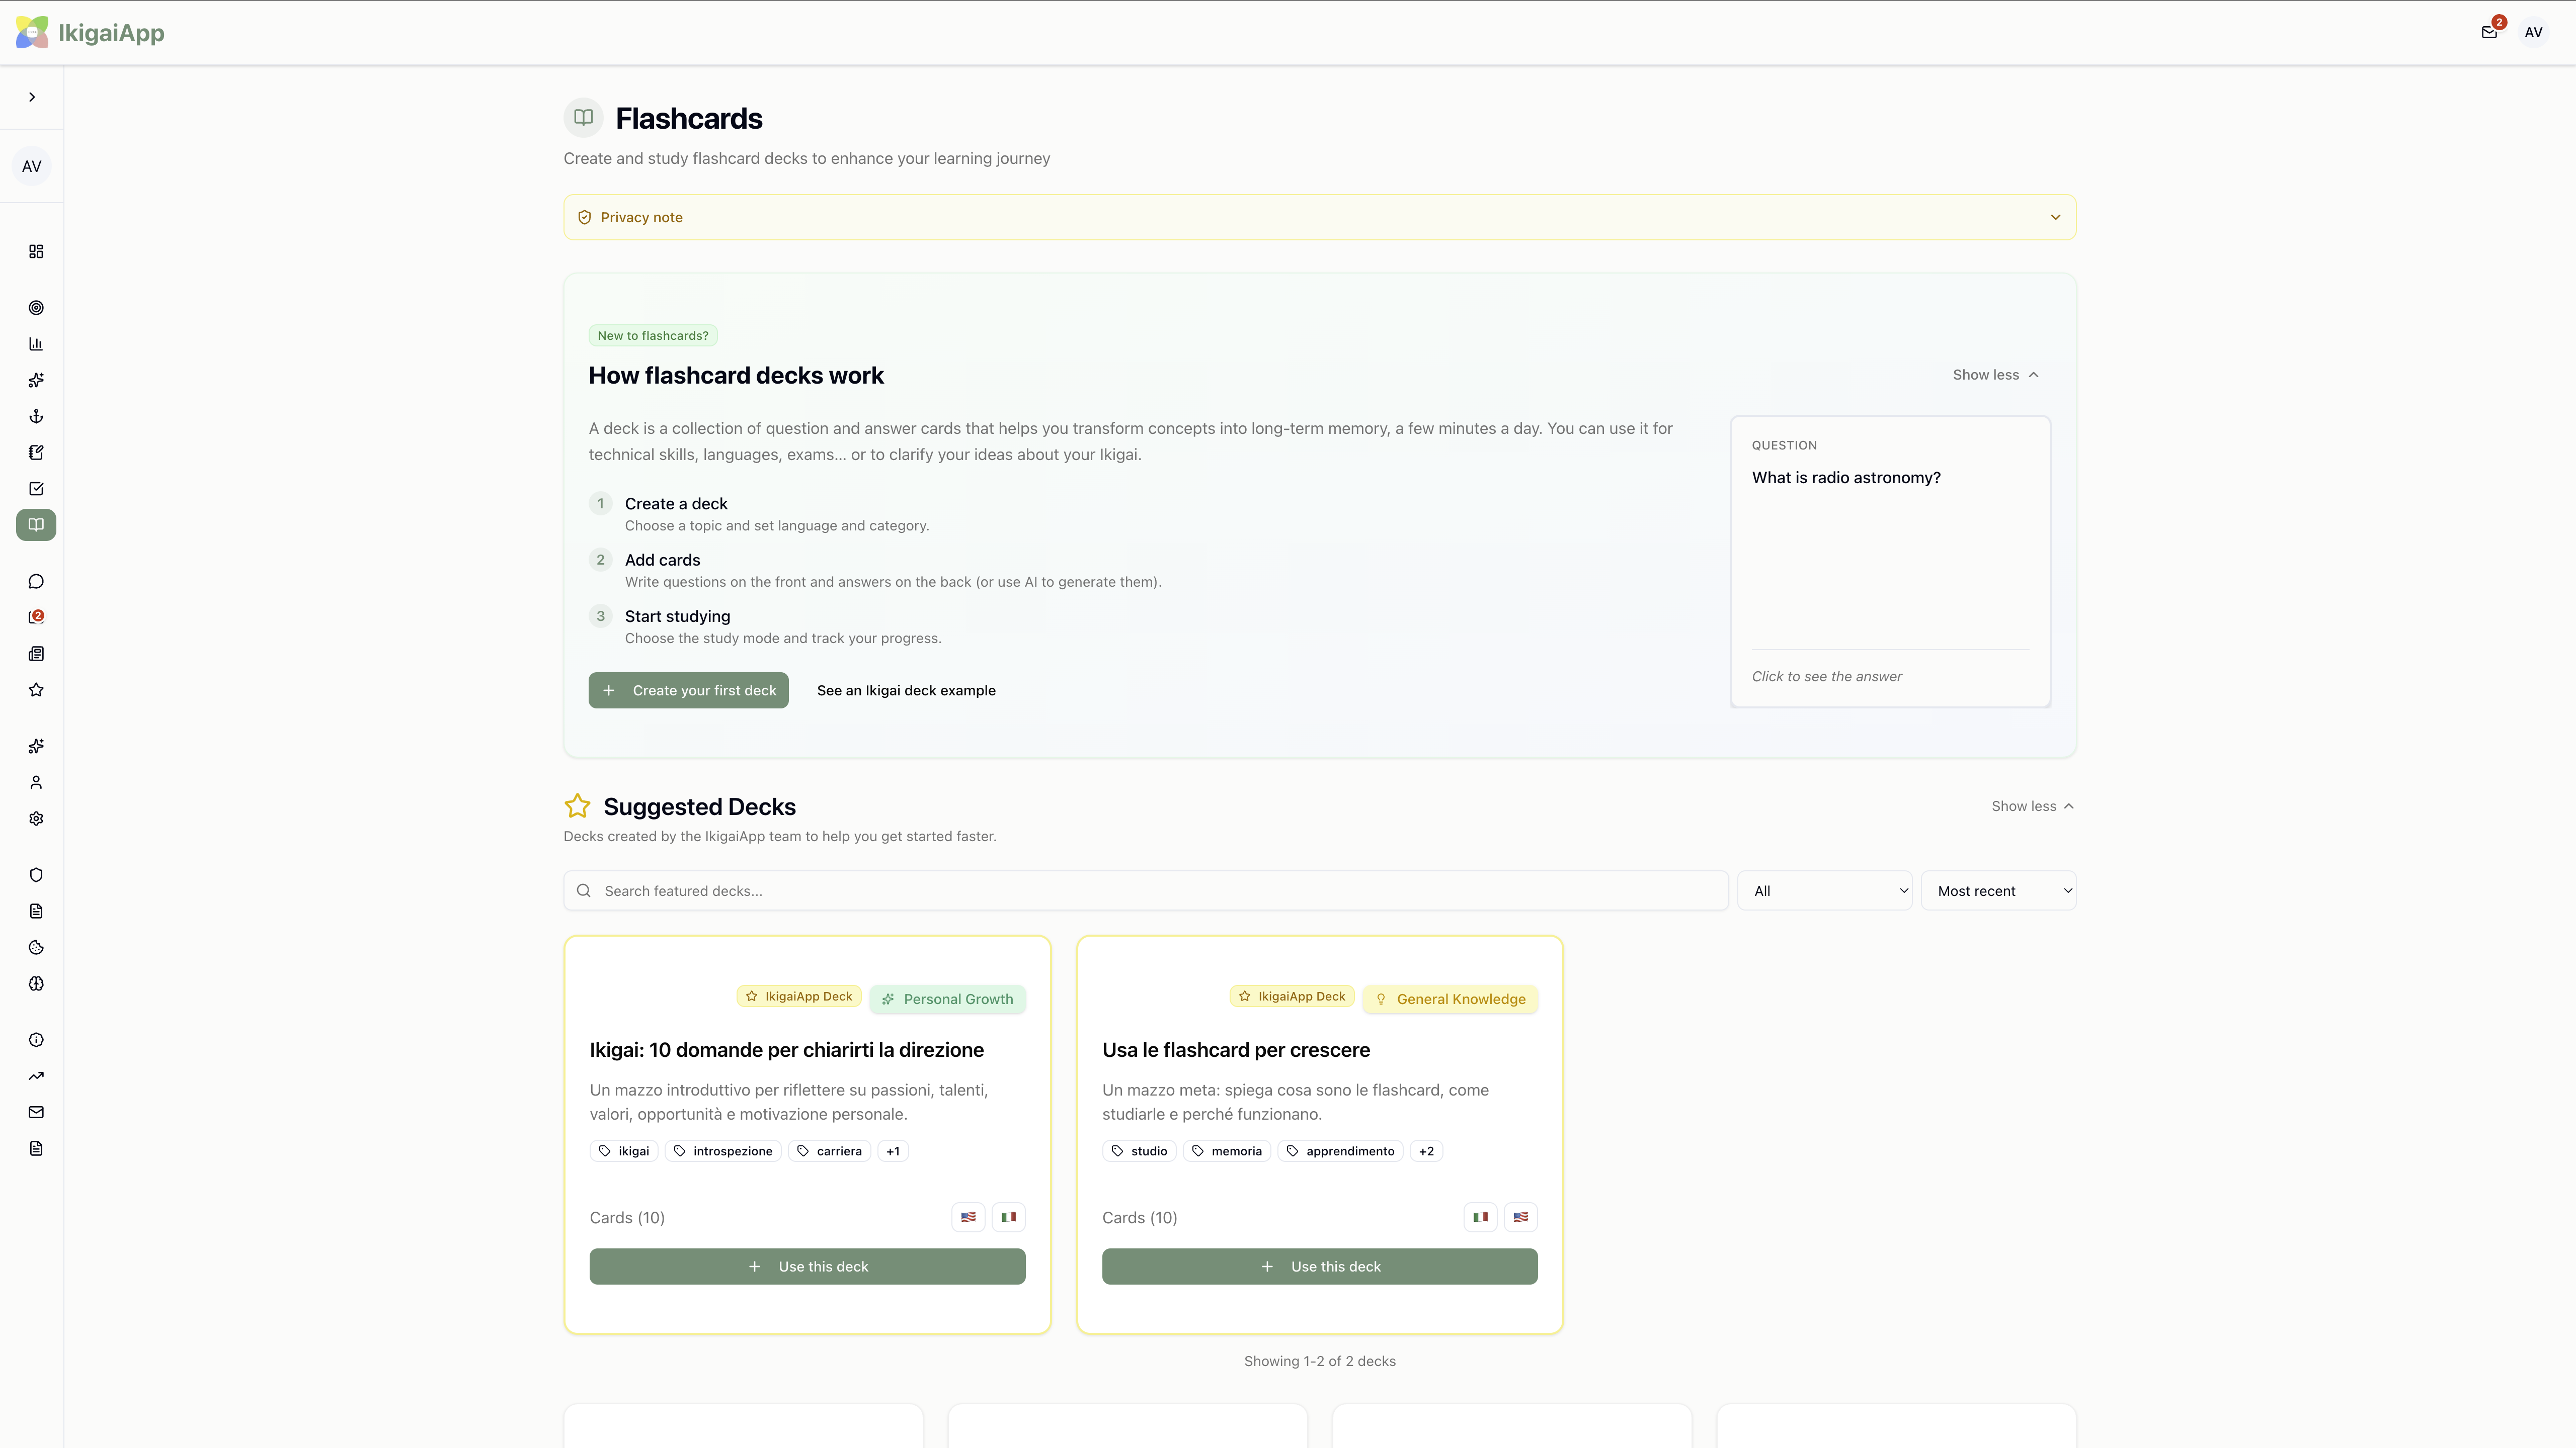Image resolution: width=2576 pixels, height=1448 pixels.
Task: Open the journal notebook icon in sidebar
Action: click(x=36, y=451)
